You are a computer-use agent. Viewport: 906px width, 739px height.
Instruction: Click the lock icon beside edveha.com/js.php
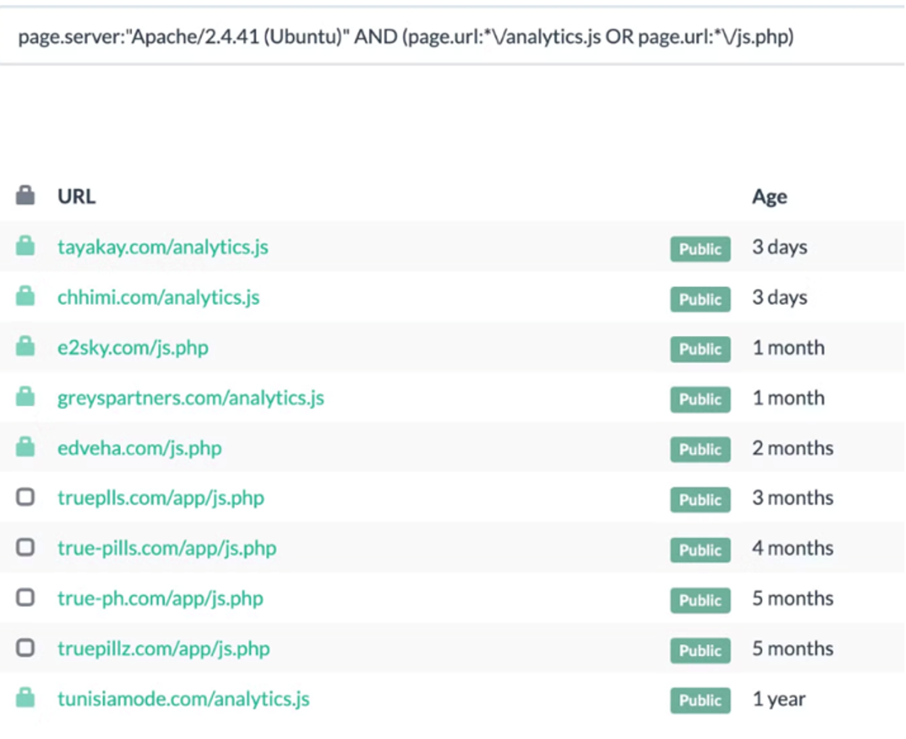25,447
